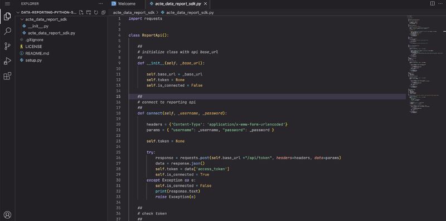
Task: Open setup.py in the file tree
Action: point(33,60)
